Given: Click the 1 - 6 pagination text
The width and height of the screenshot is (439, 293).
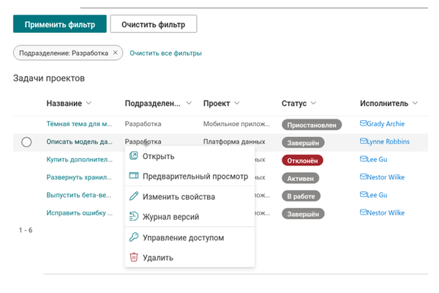Looking at the screenshot, I should point(26,230).
